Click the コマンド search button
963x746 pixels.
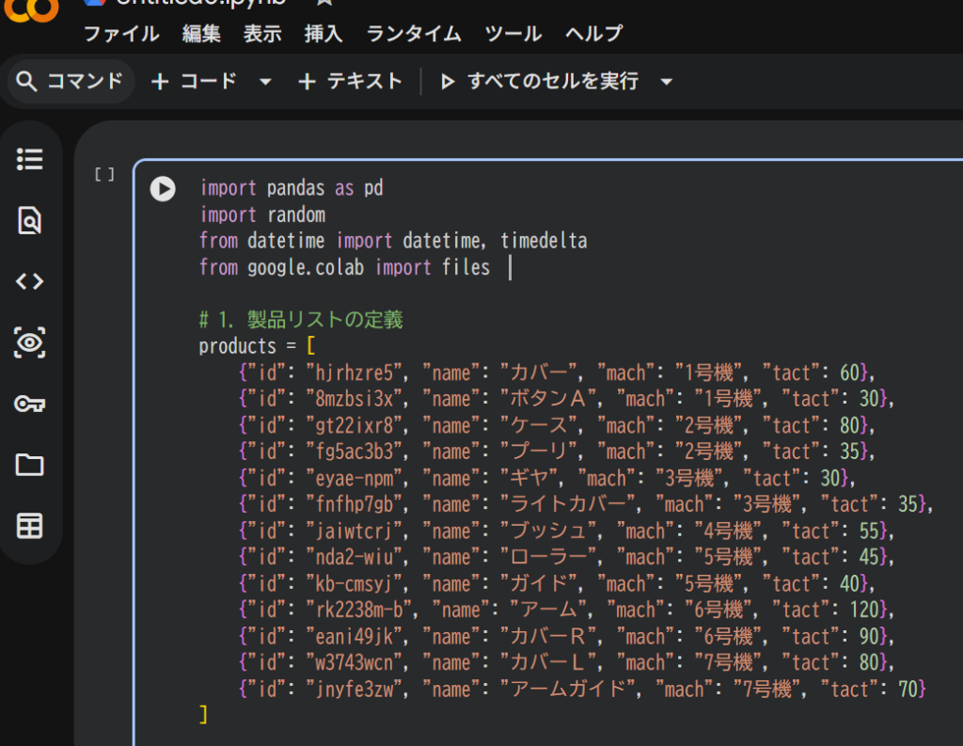click(71, 82)
